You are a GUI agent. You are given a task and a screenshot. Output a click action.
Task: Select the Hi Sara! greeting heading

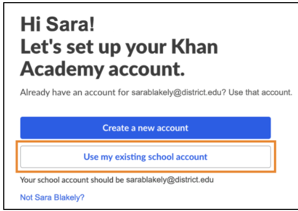57,24
